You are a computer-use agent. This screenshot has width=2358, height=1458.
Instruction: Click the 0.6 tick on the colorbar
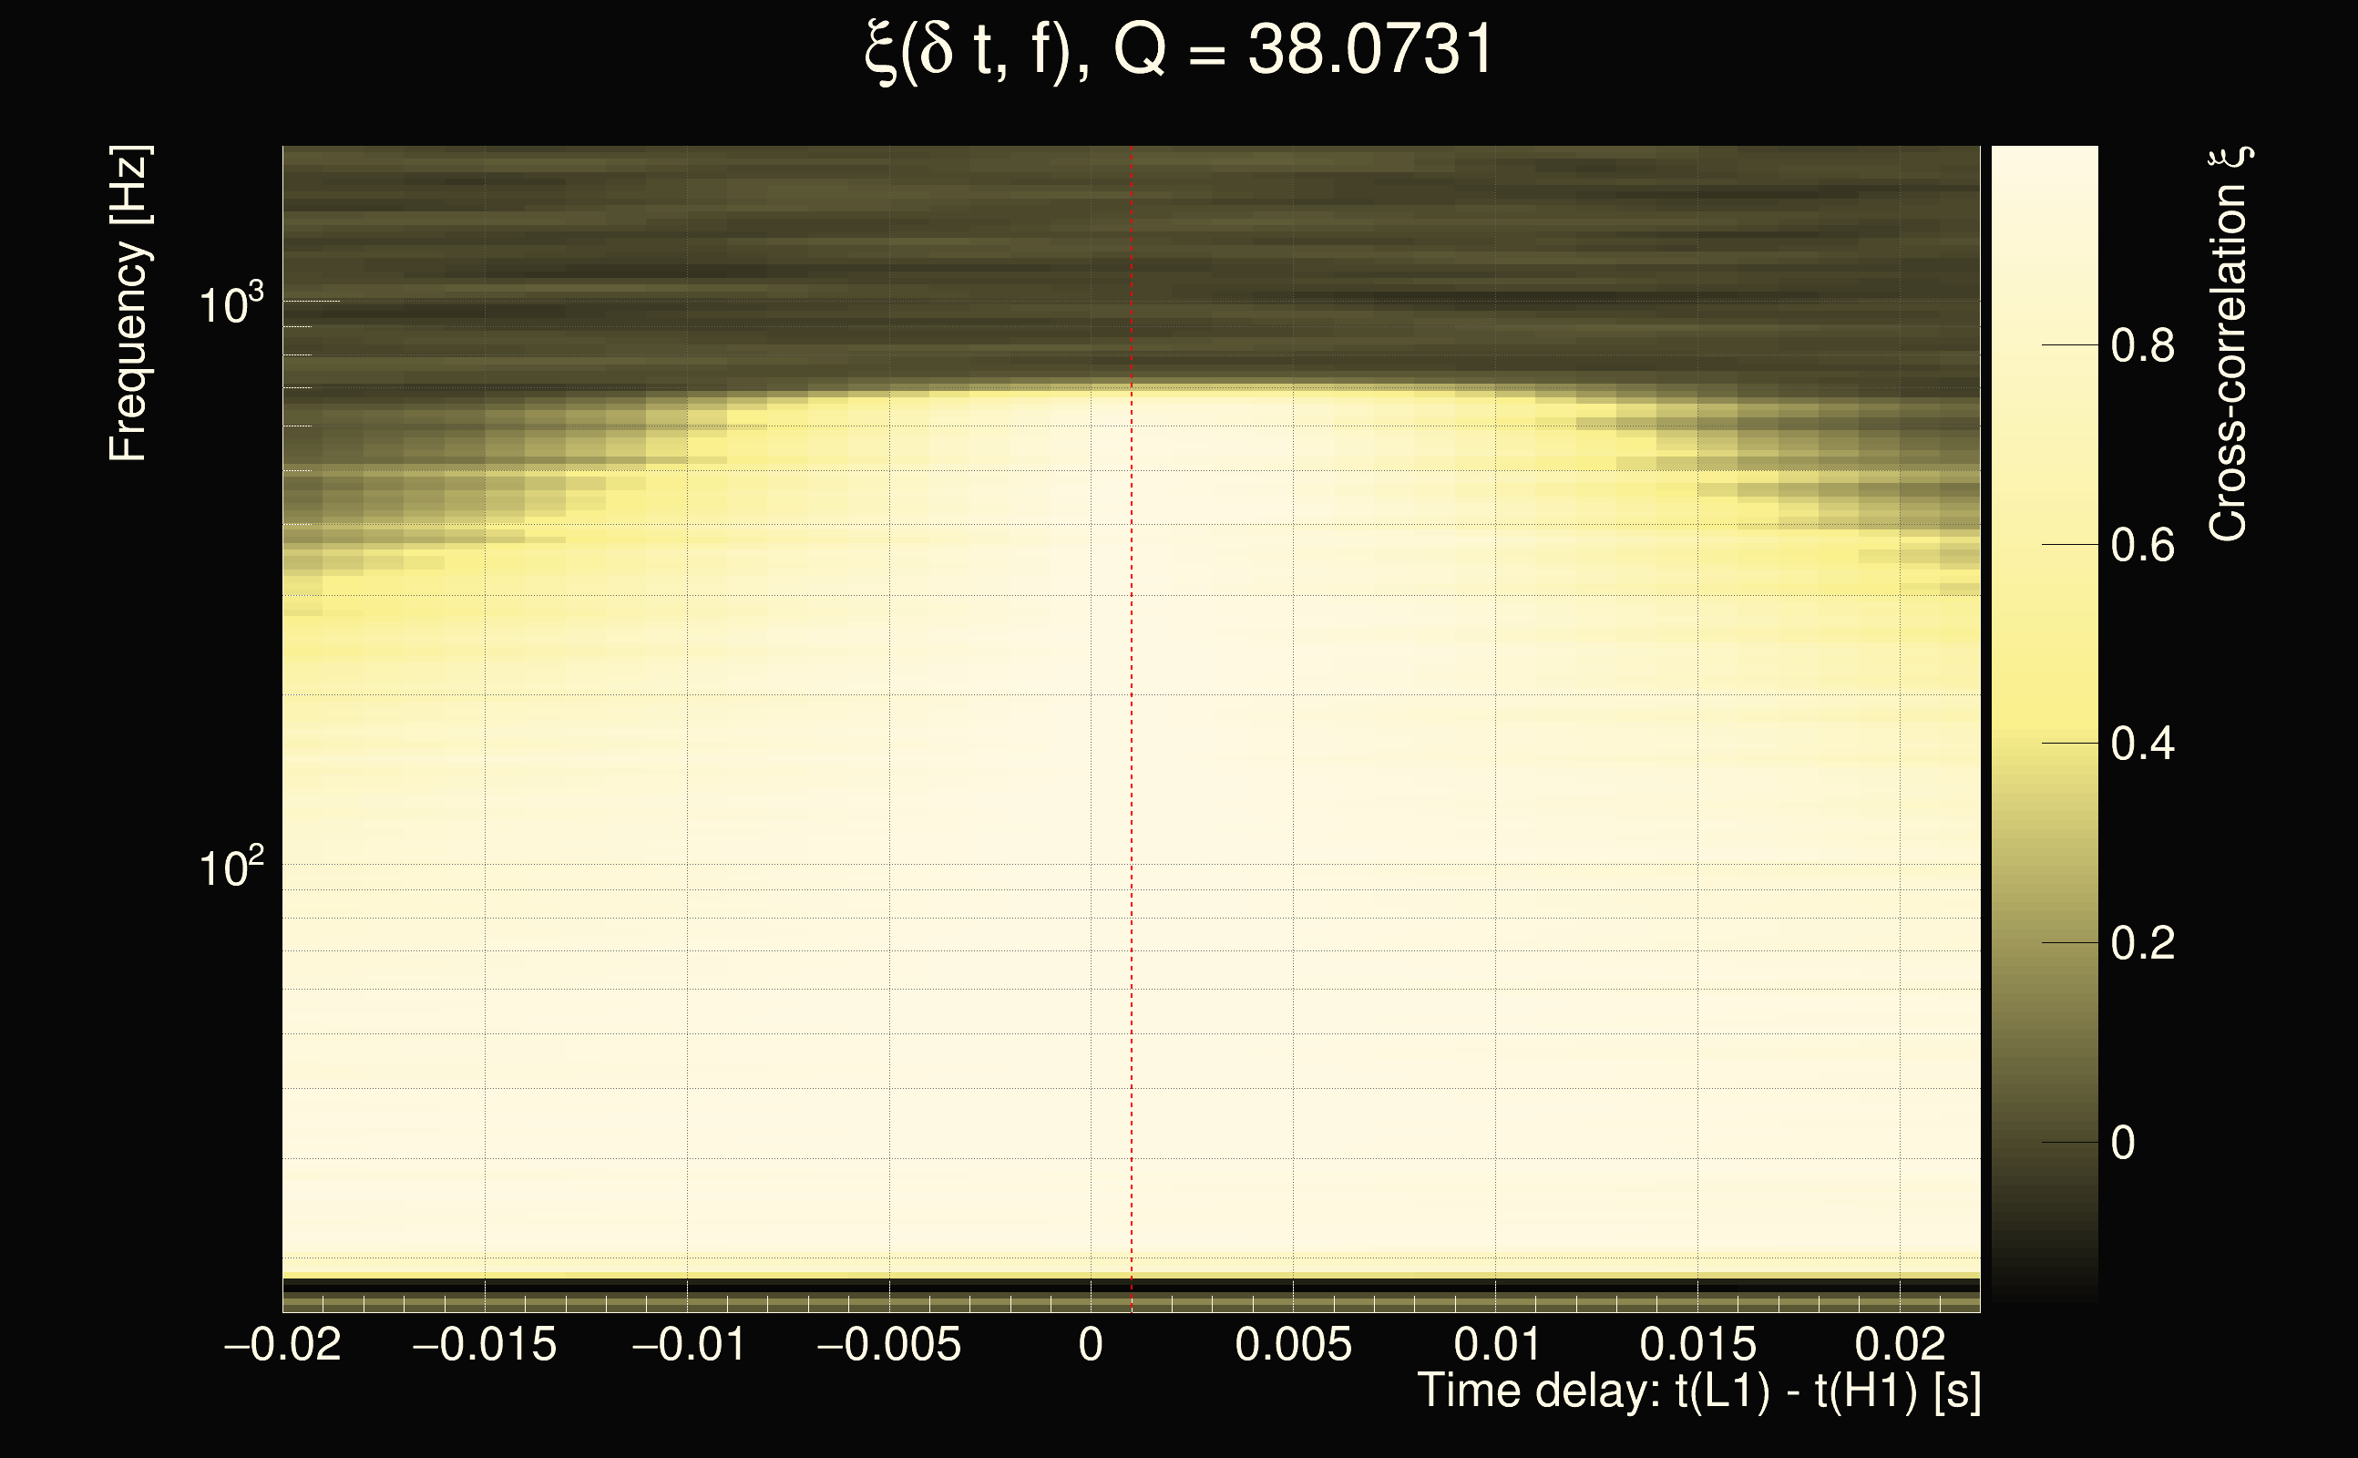pos(2142,546)
